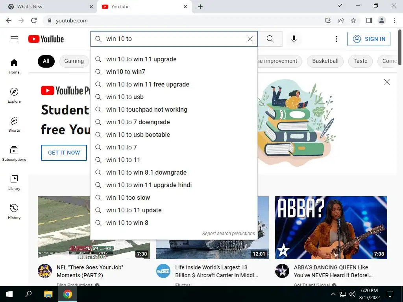
Task: Open Subscriptions in the sidebar
Action: tap(14, 153)
